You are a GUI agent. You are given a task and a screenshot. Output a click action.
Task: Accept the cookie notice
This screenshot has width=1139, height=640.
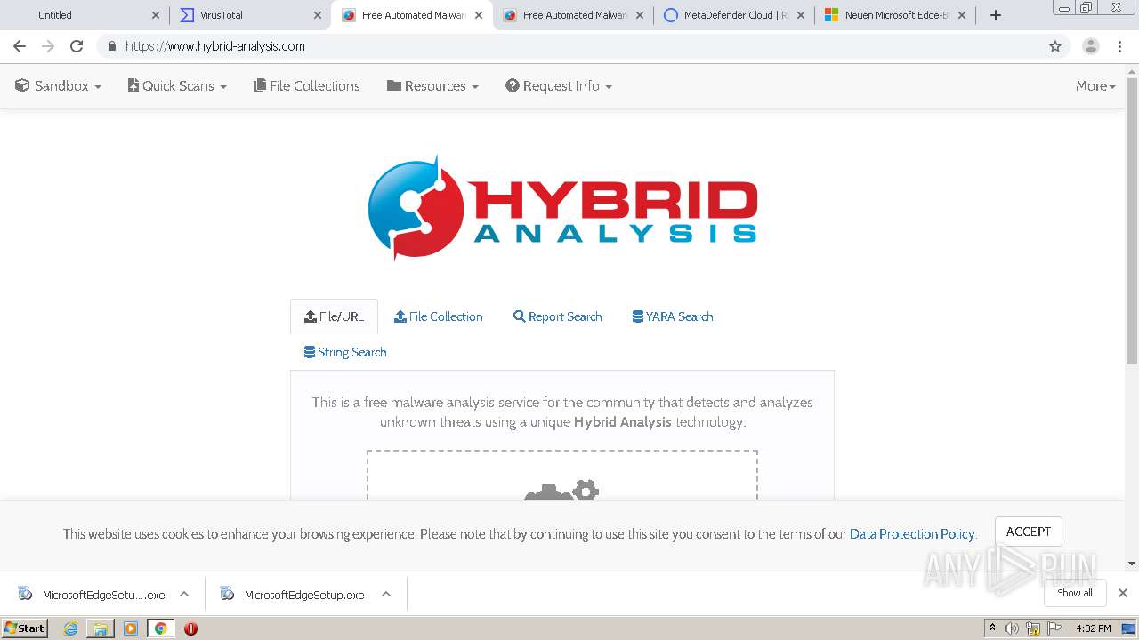(1029, 532)
